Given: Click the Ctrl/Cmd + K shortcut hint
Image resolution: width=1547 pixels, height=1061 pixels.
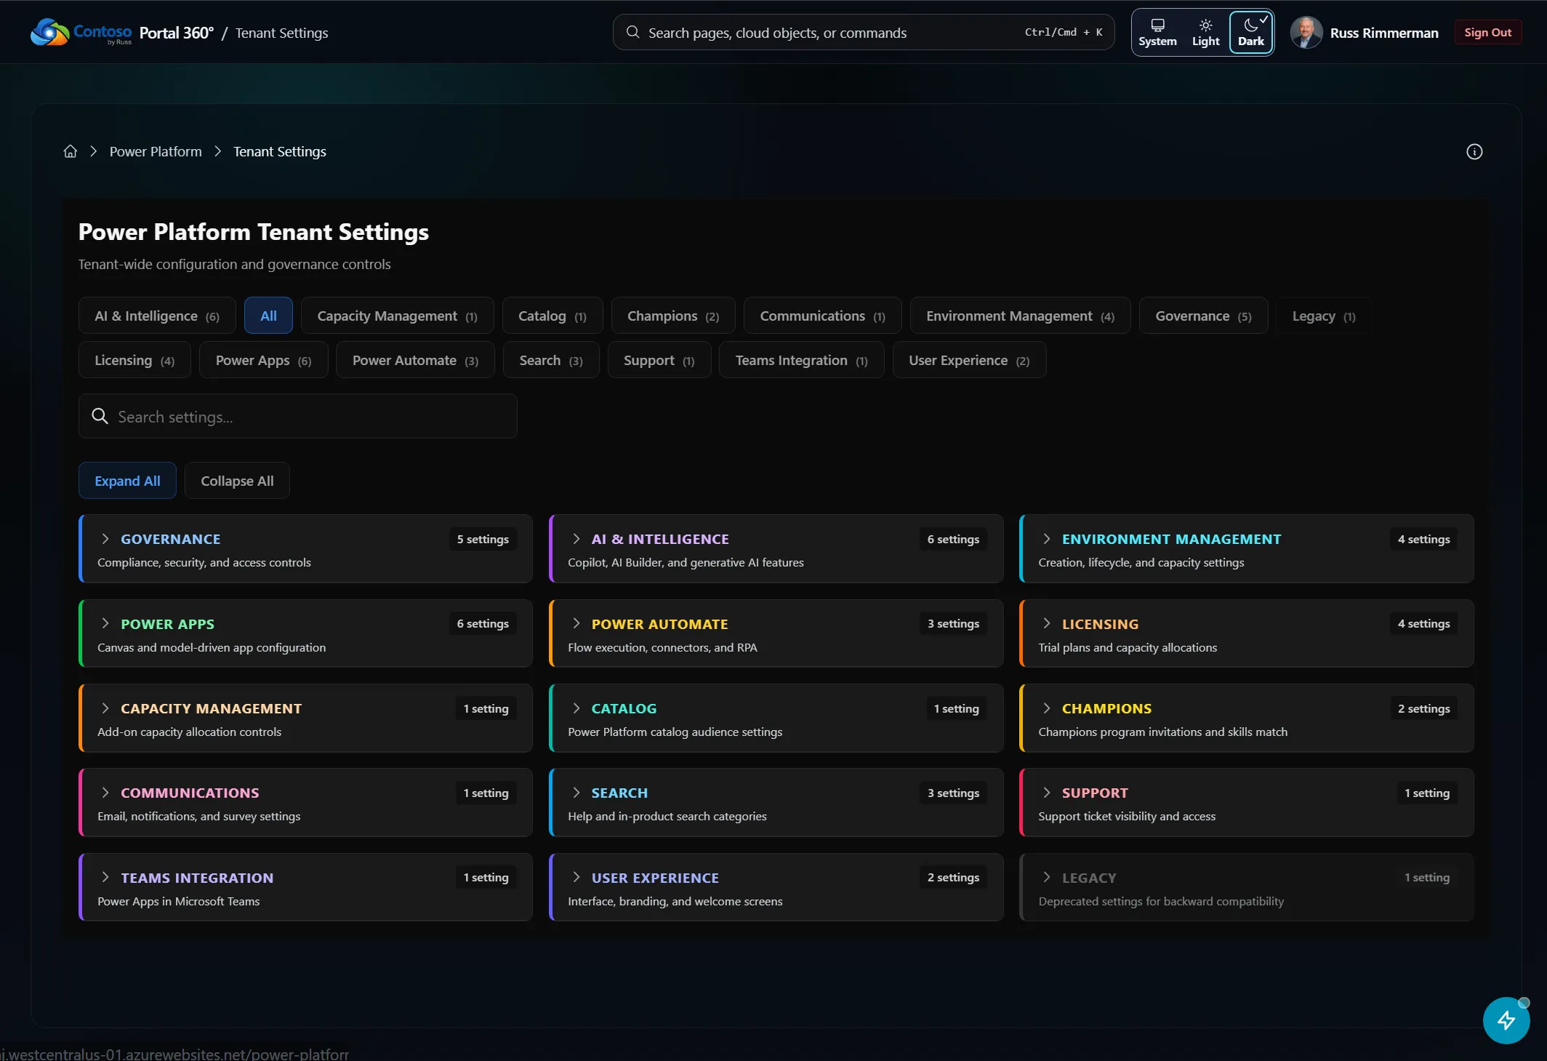Looking at the screenshot, I should click(1064, 33).
